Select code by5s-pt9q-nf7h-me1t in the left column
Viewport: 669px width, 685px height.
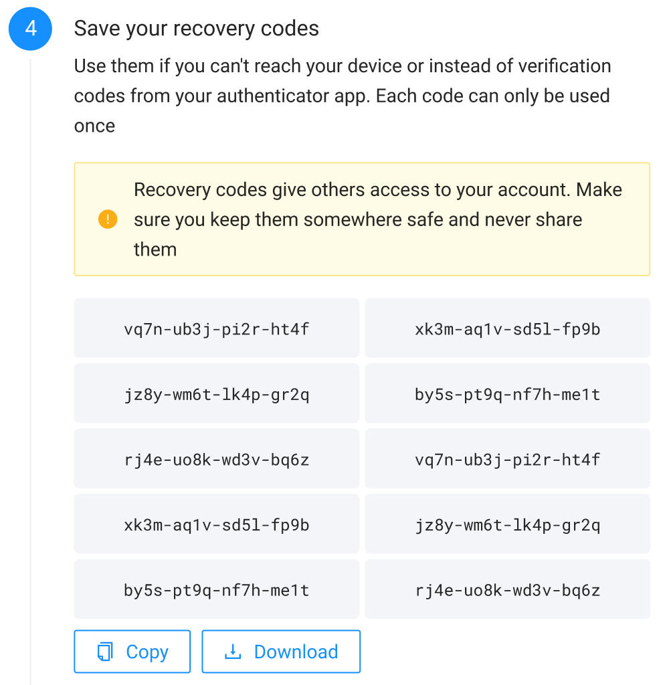click(217, 589)
